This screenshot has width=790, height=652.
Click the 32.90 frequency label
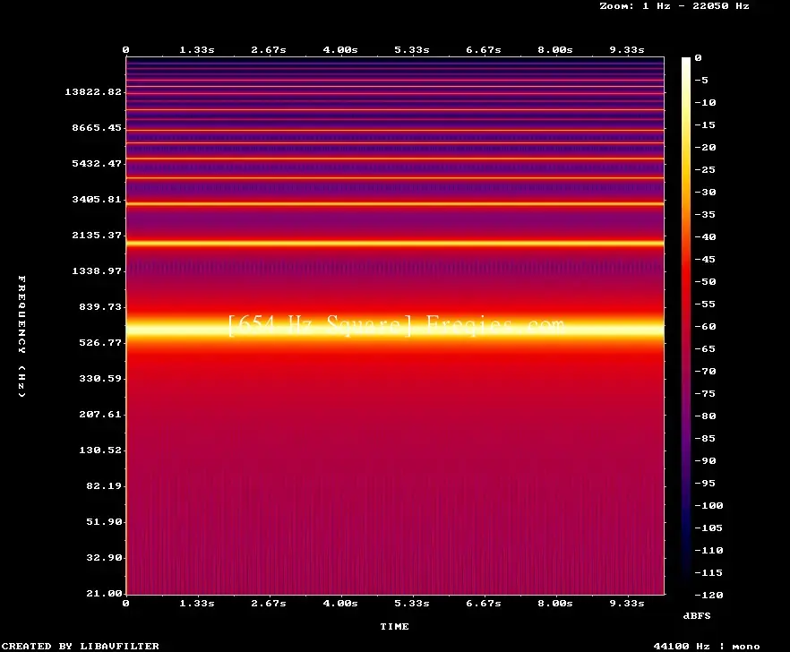(x=104, y=557)
